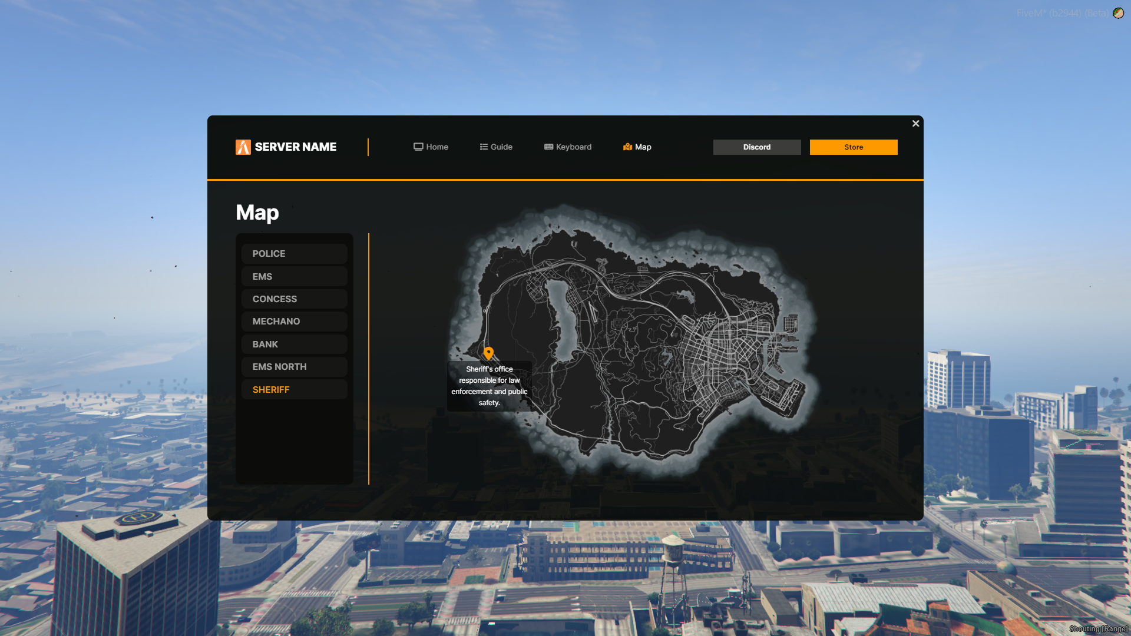This screenshot has width=1131, height=636.
Task: Click the orange server logo icon
Action: pyautogui.click(x=243, y=147)
